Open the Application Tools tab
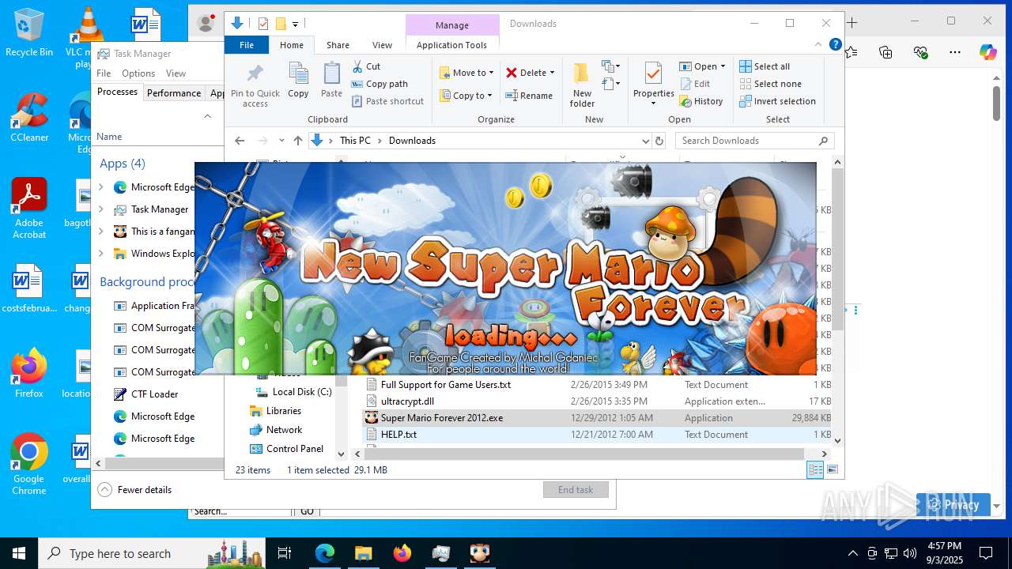 (451, 45)
